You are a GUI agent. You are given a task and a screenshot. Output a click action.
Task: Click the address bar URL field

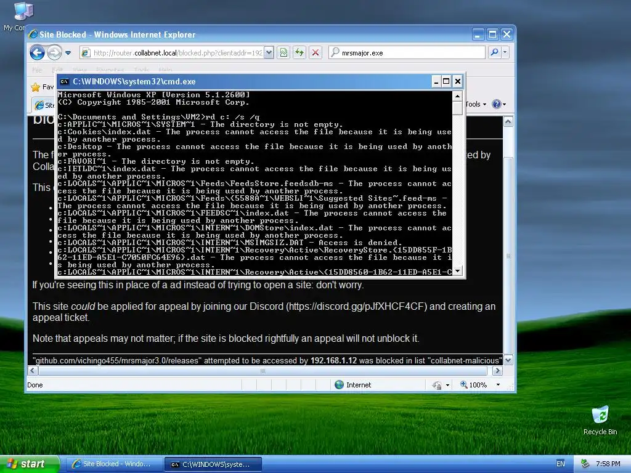172,53
